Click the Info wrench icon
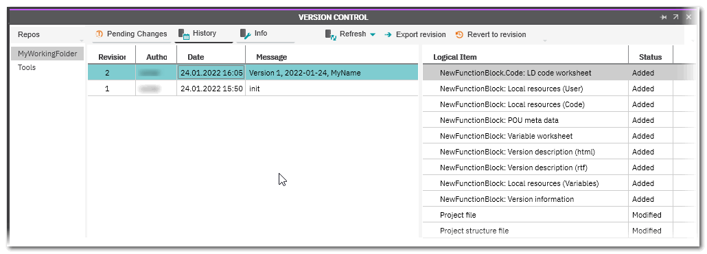 (245, 34)
